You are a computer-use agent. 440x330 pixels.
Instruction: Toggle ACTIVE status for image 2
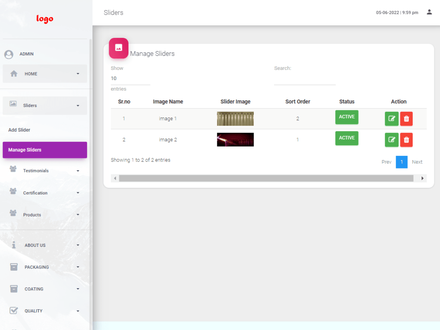[x=347, y=138]
